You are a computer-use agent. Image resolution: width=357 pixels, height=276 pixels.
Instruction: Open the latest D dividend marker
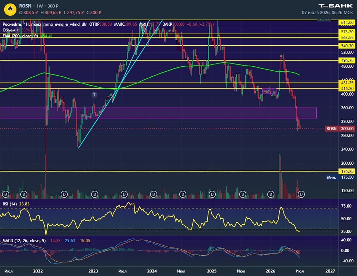tap(301, 194)
